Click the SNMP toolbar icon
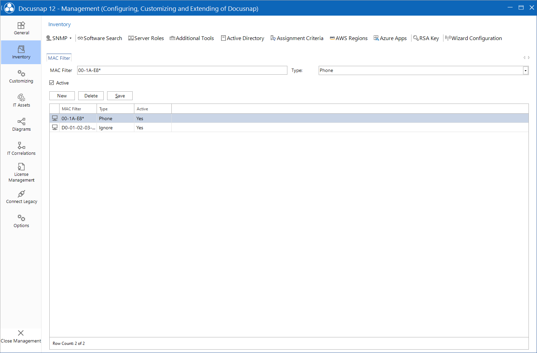 [x=49, y=38]
